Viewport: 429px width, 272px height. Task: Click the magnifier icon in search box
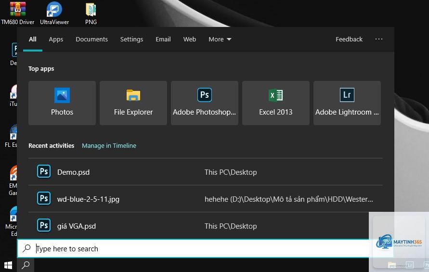[27, 248]
